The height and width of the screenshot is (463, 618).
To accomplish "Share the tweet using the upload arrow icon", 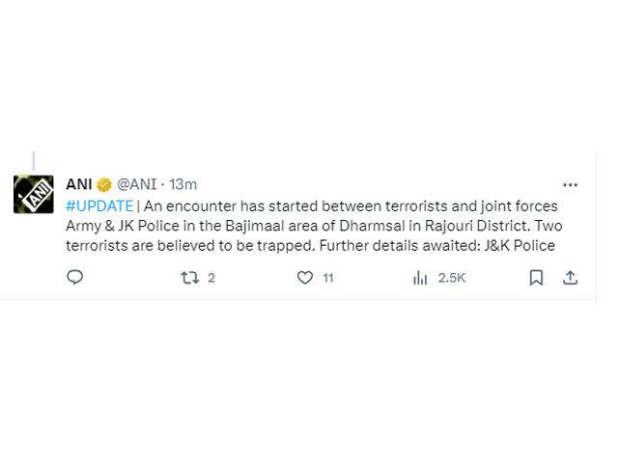I will (570, 278).
